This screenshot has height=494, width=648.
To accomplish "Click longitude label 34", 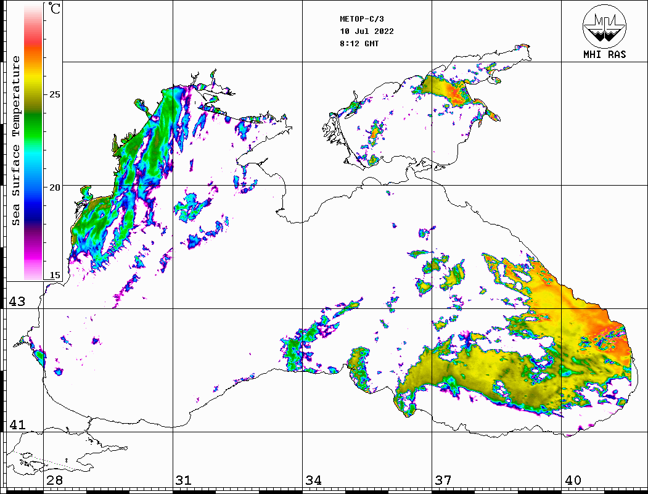I will click(314, 480).
